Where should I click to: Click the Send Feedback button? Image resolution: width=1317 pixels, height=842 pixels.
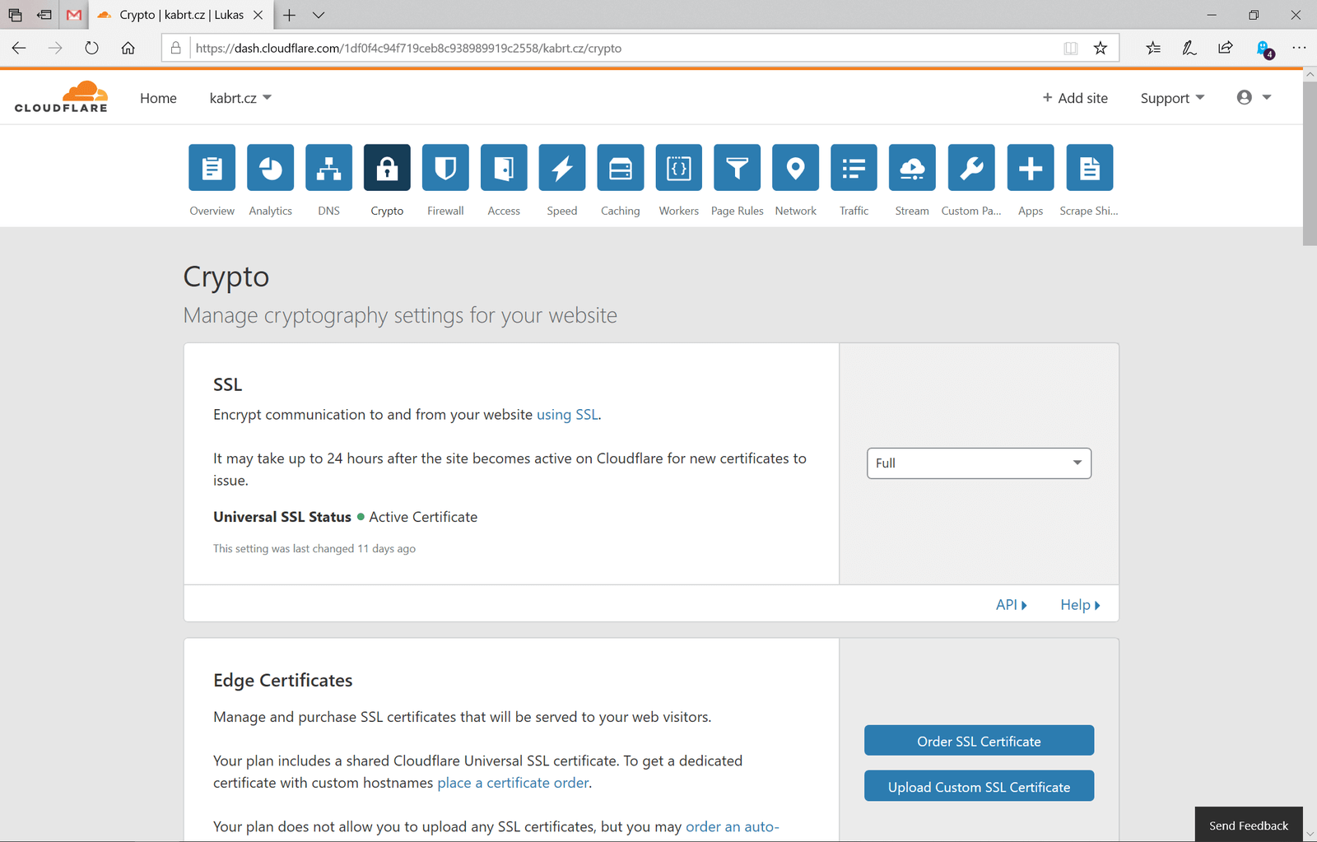pos(1249,825)
